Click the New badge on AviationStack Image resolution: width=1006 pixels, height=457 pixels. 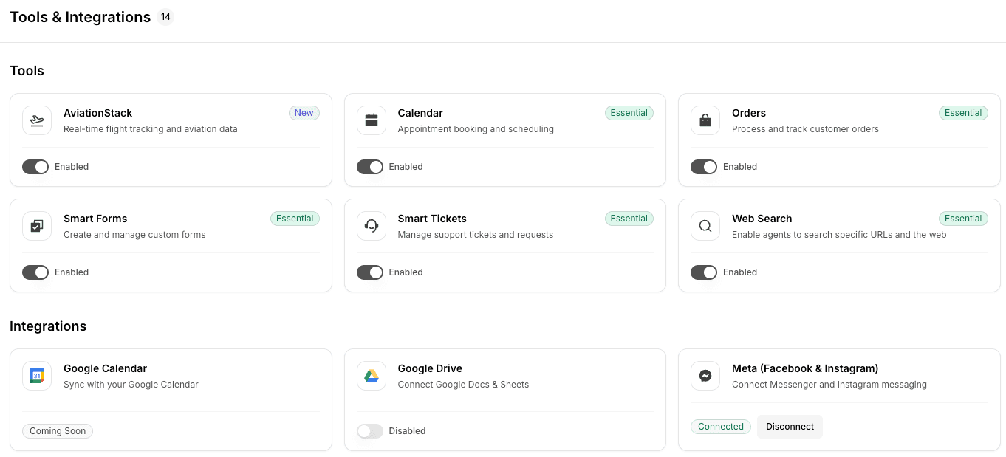pos(304,113)
